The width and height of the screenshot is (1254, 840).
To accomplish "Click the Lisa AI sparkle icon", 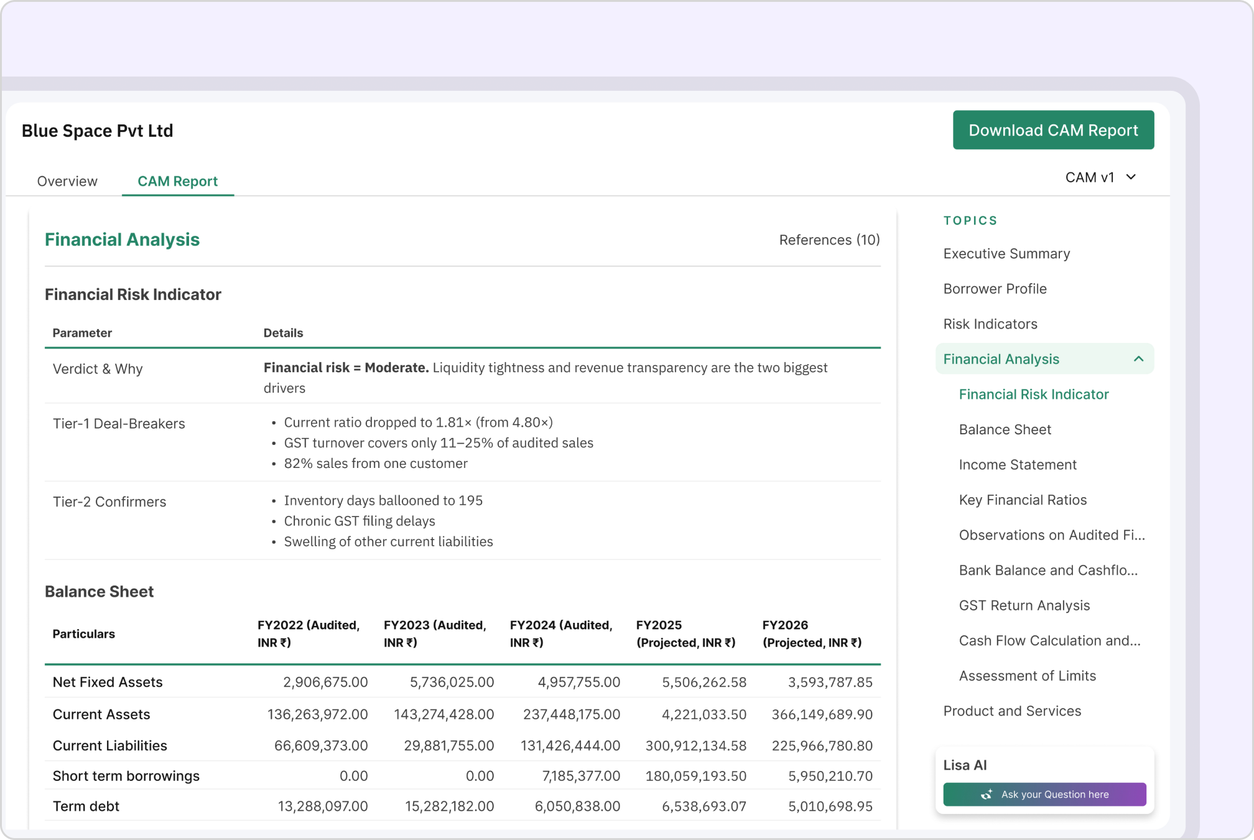I will [x=988, y=794].
